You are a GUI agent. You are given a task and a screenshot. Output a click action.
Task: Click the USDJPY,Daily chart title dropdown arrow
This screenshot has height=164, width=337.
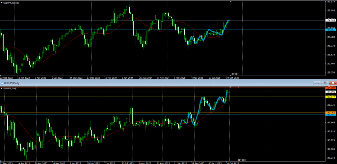(2, 88)
